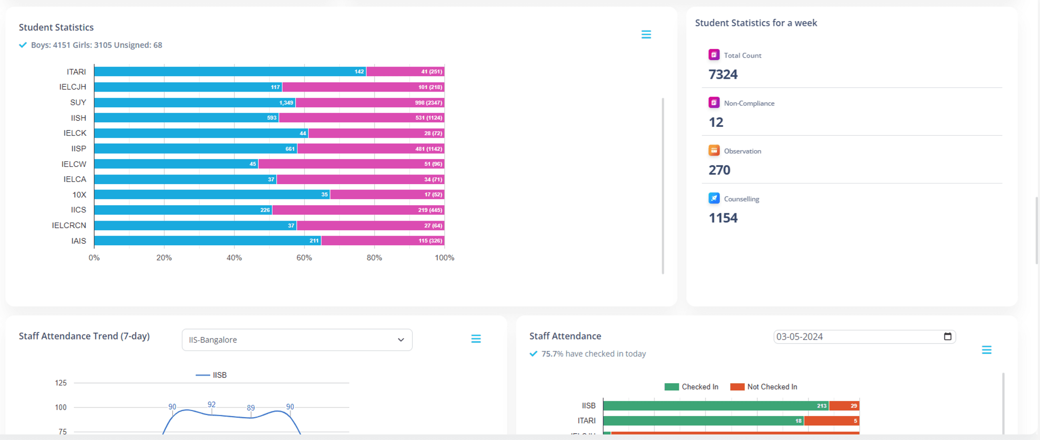The width and height of the screenshot is (1040, 440).
Task: Toggle the IISB line legend entry
Action: tap(211, 375)
